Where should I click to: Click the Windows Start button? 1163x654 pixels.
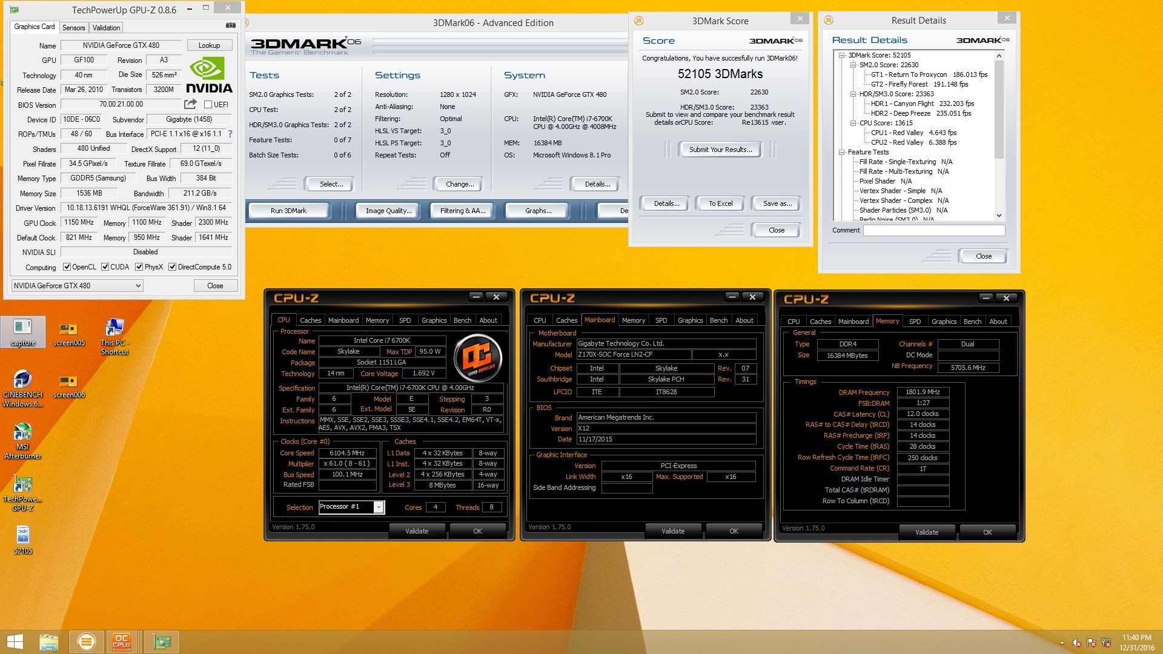(15, 642)
